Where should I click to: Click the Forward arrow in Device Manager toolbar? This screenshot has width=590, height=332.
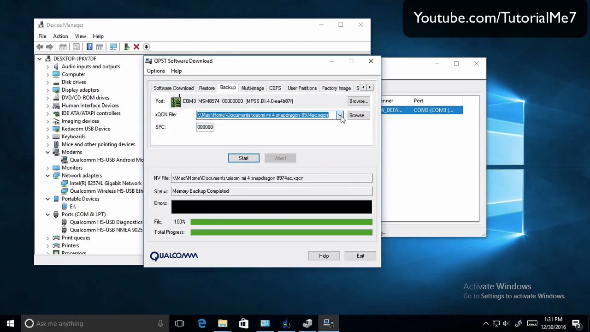[x=49, y=47]
